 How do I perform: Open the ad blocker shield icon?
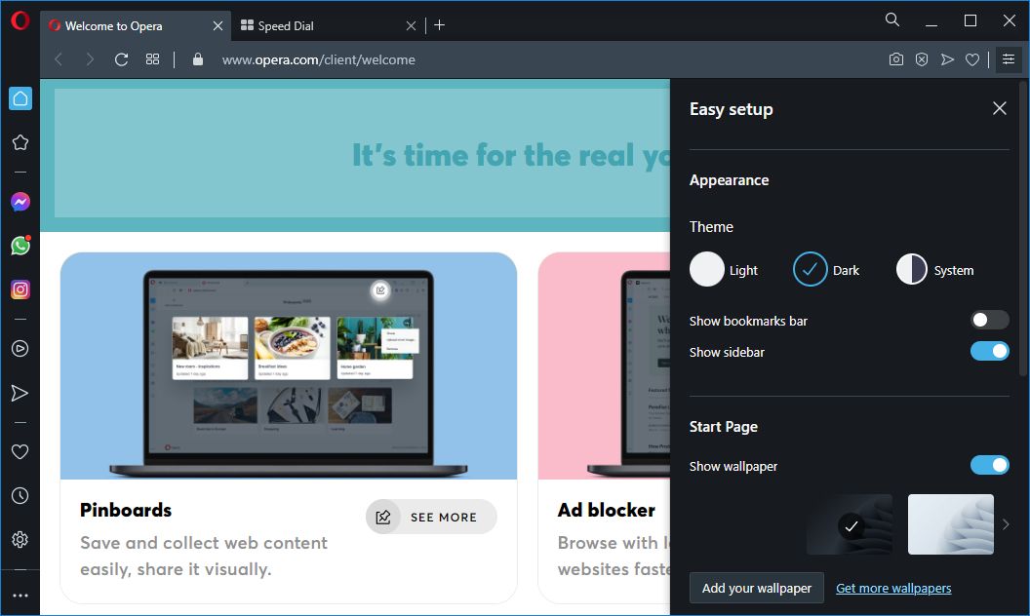922,59
